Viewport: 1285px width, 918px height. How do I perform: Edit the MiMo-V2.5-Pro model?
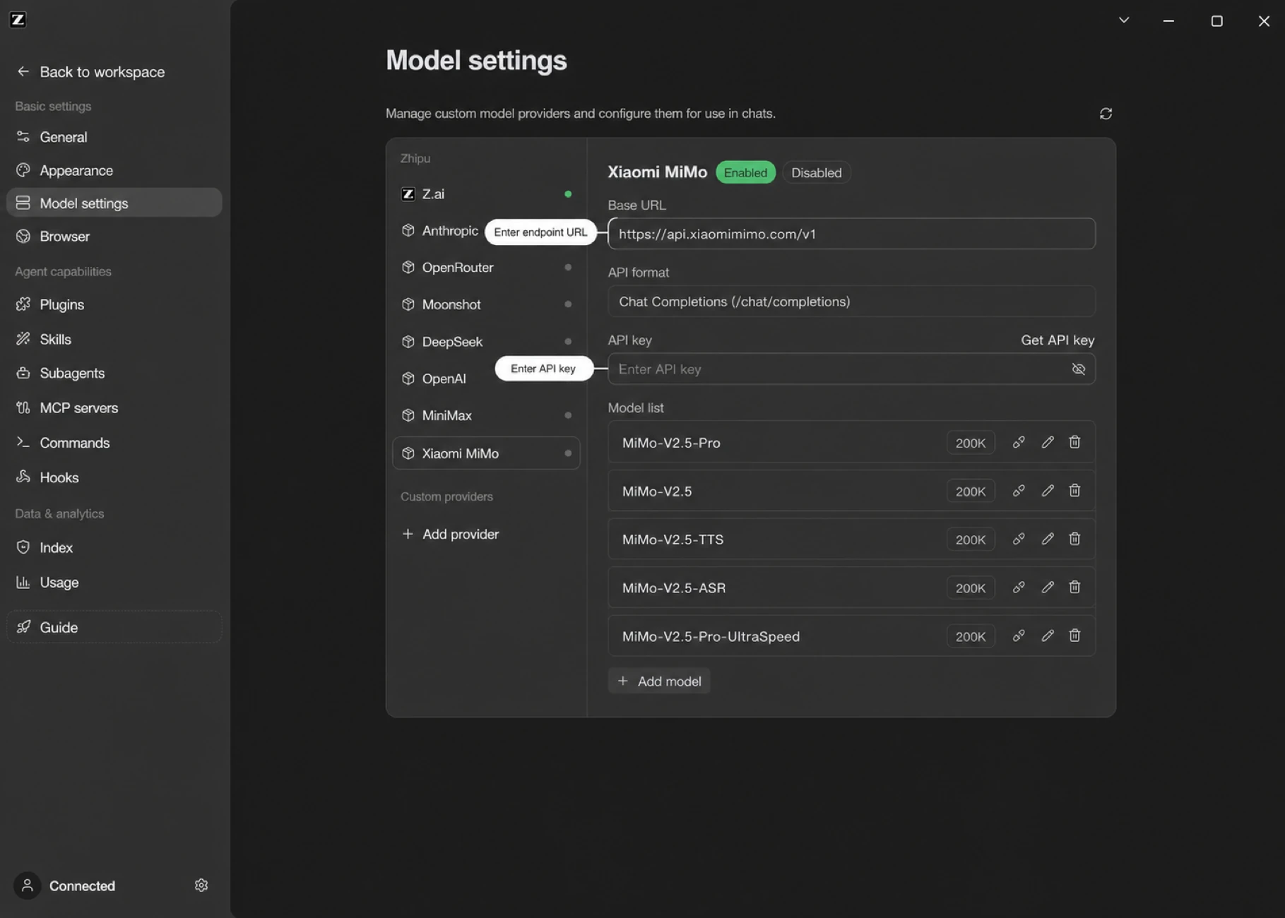tap(1048, 442)
